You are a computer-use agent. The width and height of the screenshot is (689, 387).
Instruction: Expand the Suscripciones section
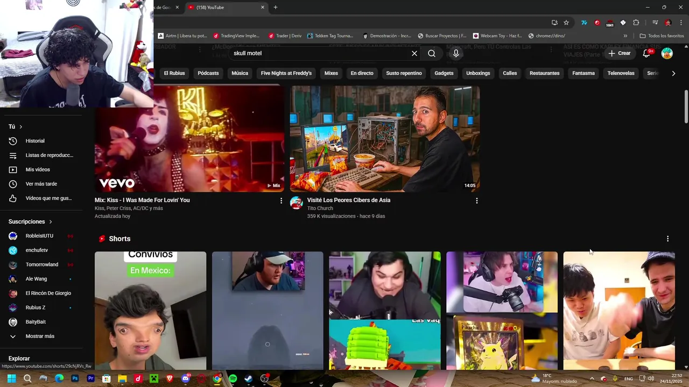point(30,221)
